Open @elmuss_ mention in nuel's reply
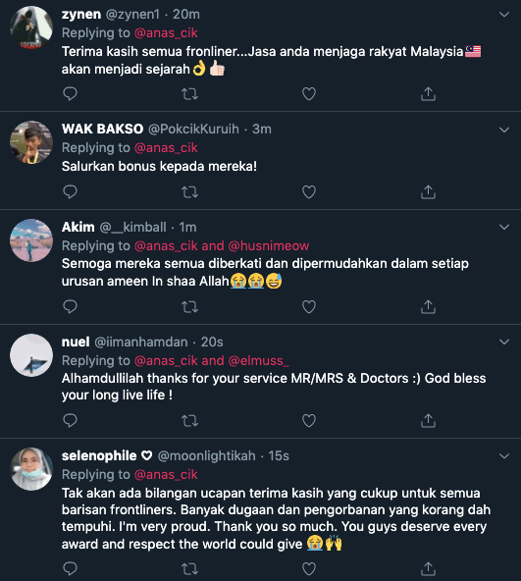Screen dimensions: 521x581 pos(259,360)
